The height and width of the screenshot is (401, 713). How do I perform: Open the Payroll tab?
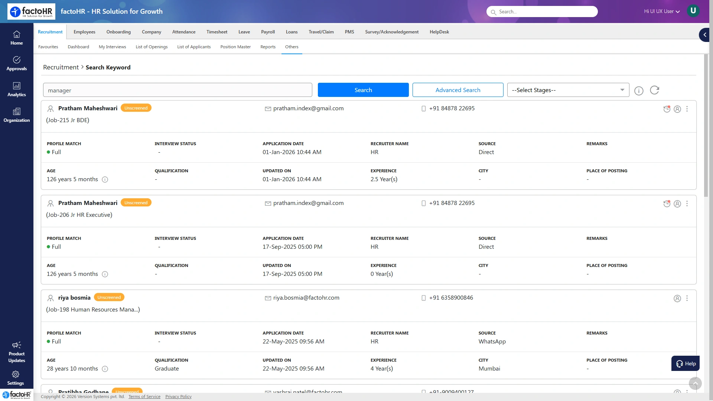268,32
